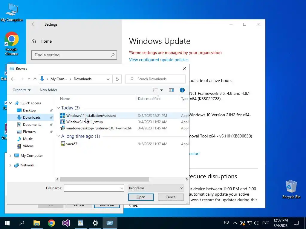Image resolution: width=306 pixels, height=229 pixels.
Task: Open Visual Studio from the taskbar
Action: 66,223
